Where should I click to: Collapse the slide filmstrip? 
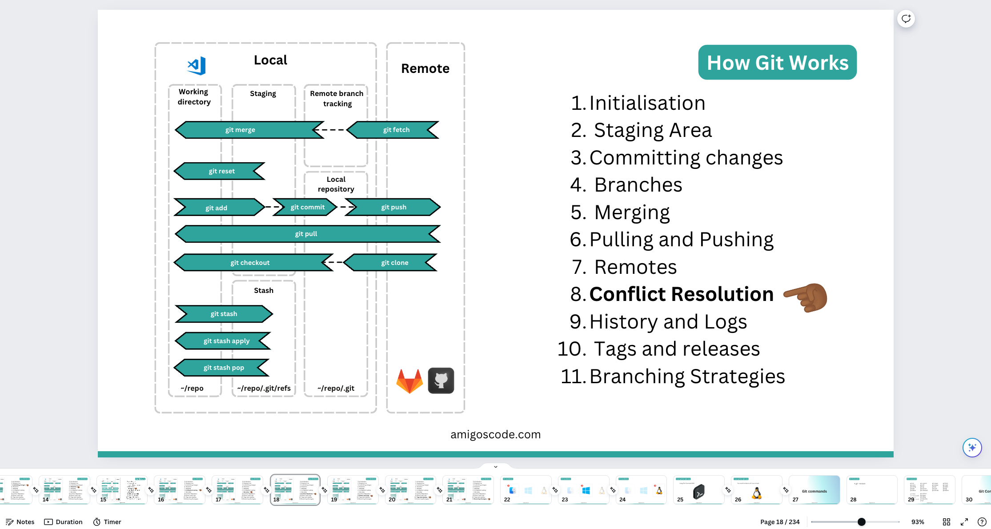click(495, 466)
